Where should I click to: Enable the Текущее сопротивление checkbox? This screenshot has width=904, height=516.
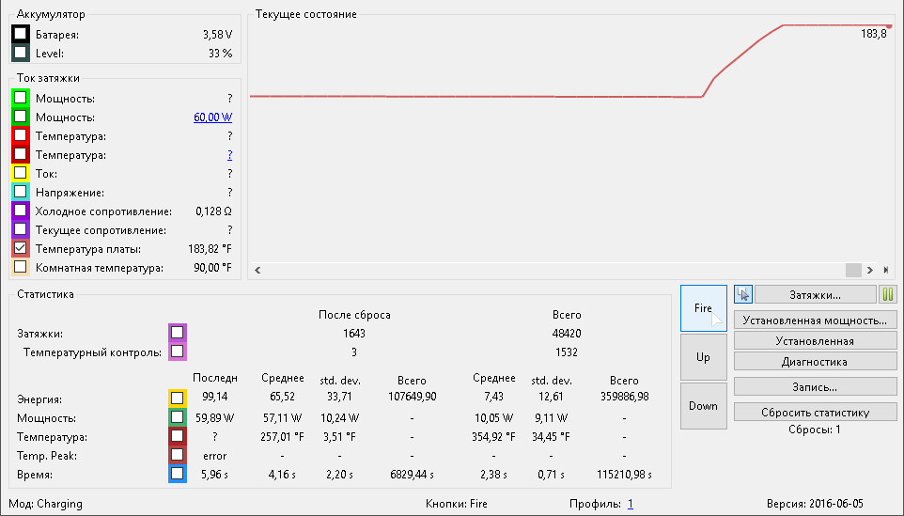point(20,229)
